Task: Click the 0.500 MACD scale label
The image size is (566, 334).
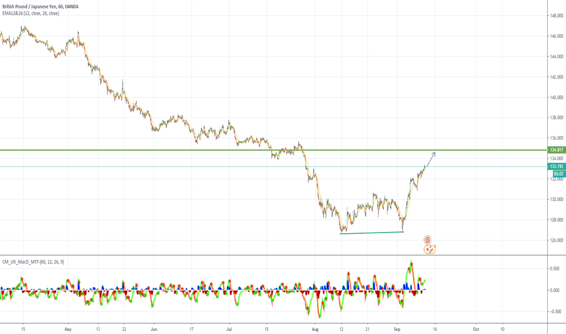Action: coord(556,268)
